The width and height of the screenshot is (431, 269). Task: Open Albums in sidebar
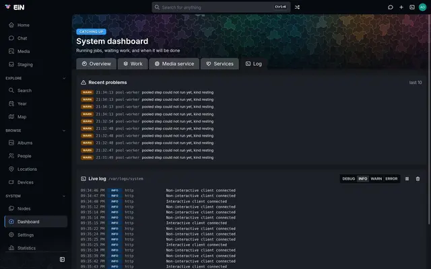pos(36,143)
